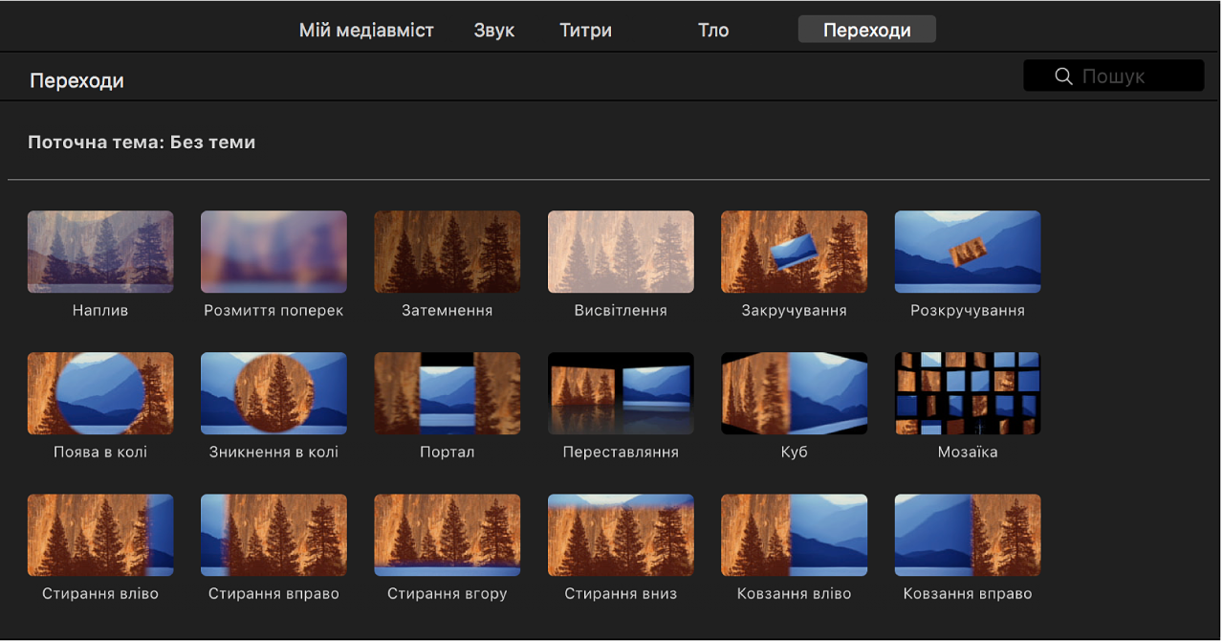This screenshot has width=1223, height=641.
Task: Click the magnifying glass search icon
Action: tap(1062, 77)
